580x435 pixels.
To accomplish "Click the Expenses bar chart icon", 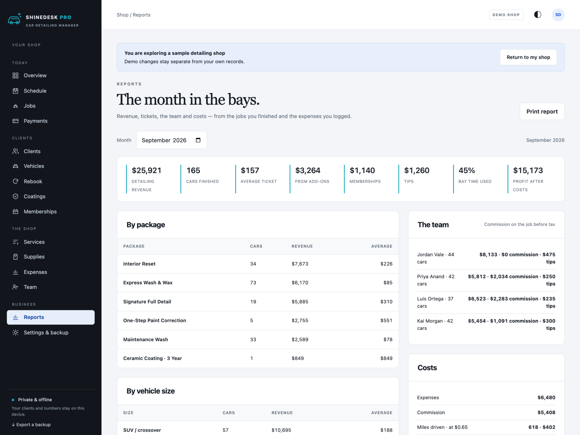I will 15,272.
